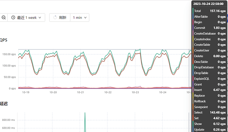The height and width of the screenshot is (132, 228).
Task: Click the zoom out magnifier icon
Action: pyautogui.click(x=3, y=17)
